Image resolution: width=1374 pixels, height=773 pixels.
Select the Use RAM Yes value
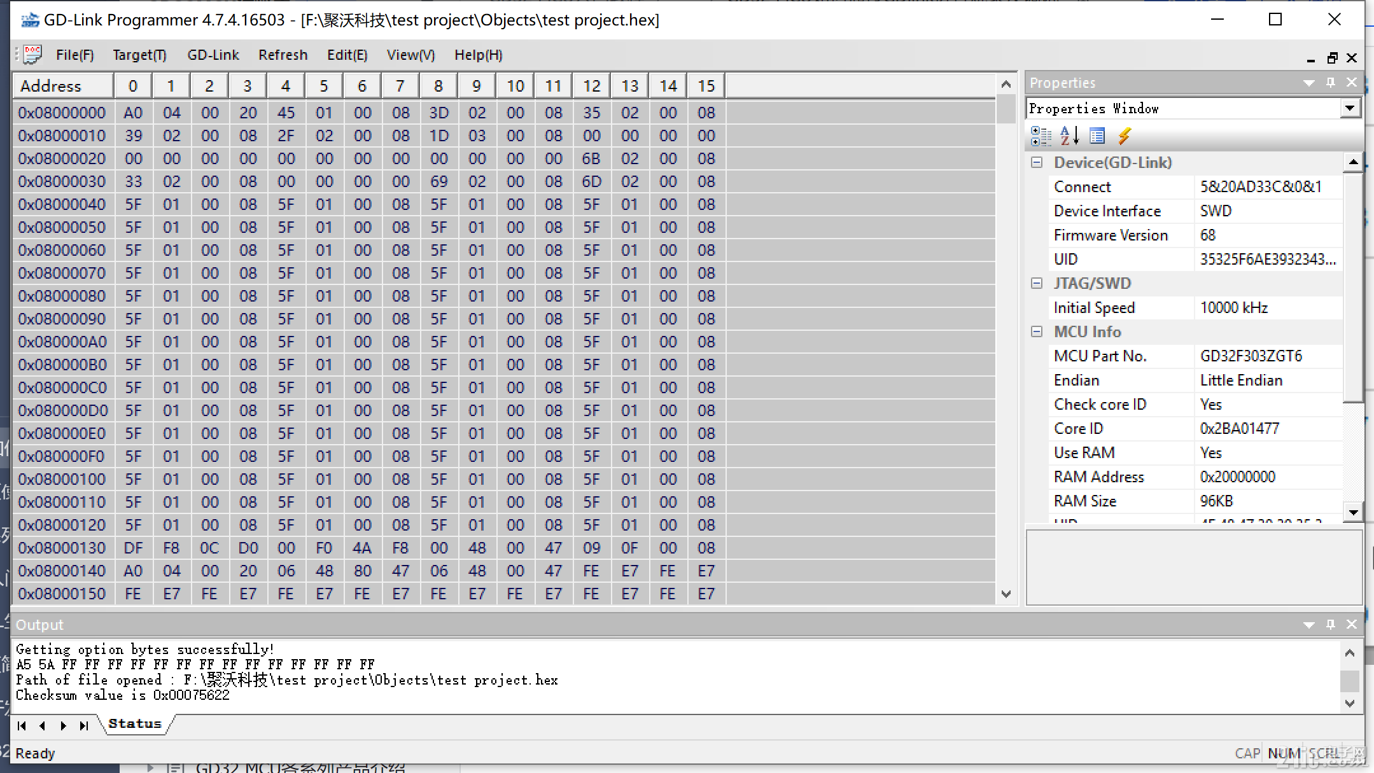coord(1268,452)
